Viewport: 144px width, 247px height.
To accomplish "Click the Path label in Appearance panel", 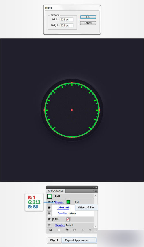I will click(58, 196).
